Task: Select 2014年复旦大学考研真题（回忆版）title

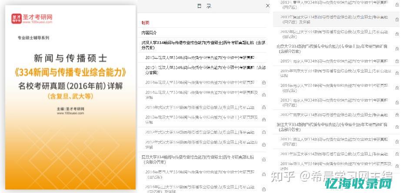Action: pyautogui.click(x=200, y=174)
